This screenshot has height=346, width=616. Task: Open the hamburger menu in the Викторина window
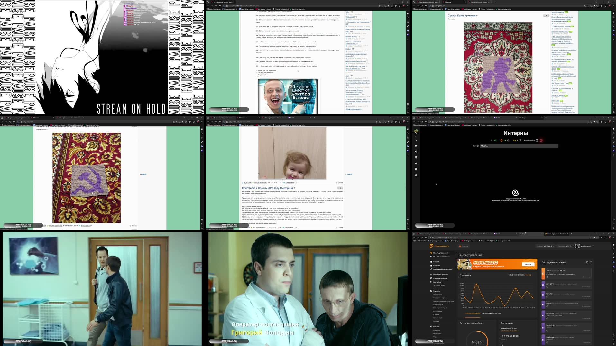click(408, 122)
